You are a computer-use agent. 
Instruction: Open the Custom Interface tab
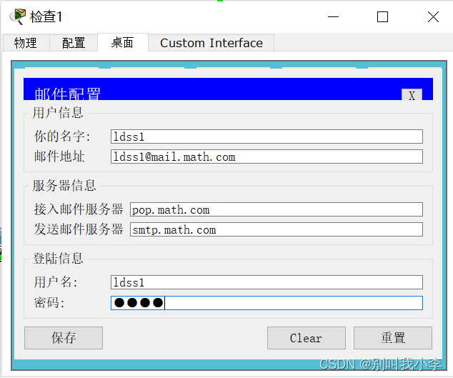tap(211, 43)
